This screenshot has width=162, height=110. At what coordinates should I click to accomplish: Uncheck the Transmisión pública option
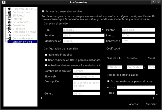[46, 55]
